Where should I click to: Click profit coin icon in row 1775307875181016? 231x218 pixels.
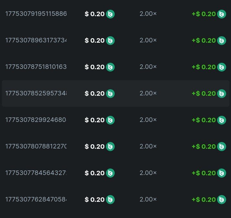coord(221,67)
